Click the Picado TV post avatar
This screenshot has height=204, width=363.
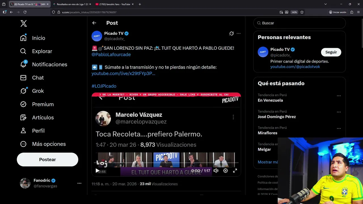[x=97, y=36]
